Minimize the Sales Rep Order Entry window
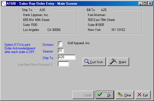 click(141, 4)
